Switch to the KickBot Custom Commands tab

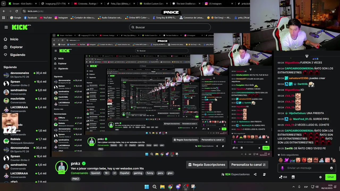click(x=154, y=4)
